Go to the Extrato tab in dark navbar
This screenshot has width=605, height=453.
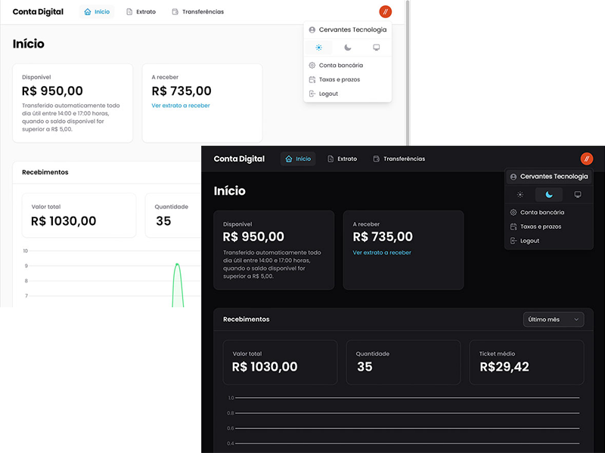[x=347, y=159]
